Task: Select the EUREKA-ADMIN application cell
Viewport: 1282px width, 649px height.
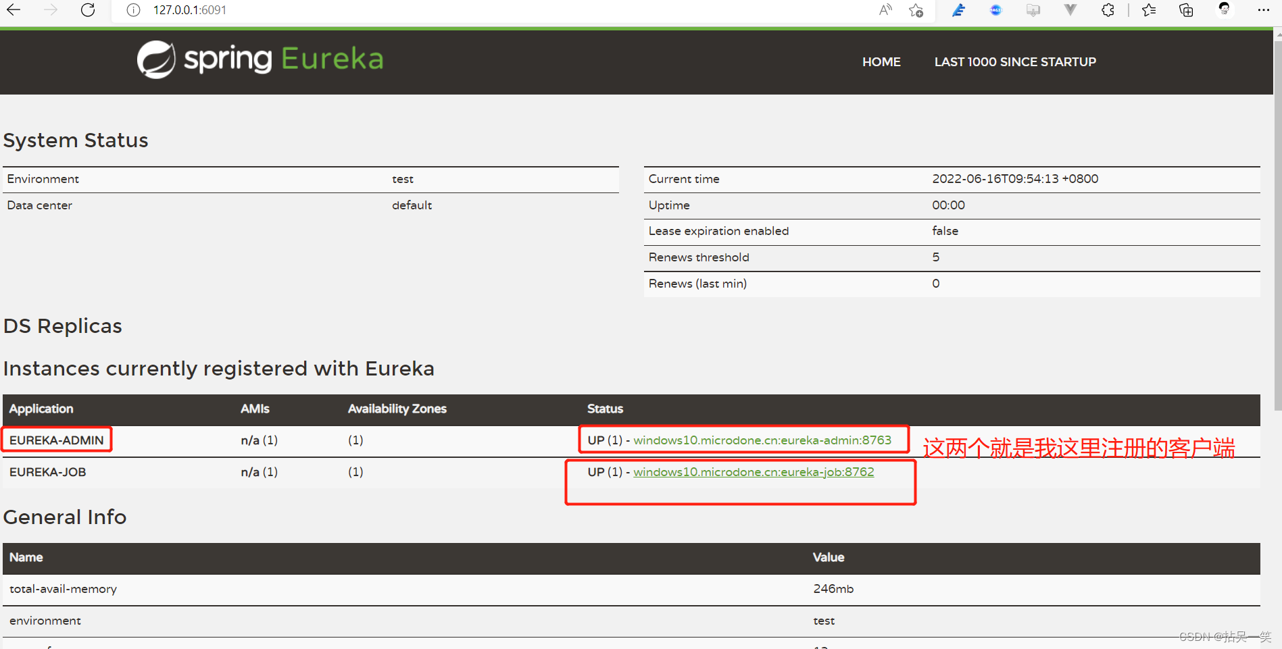Action: 57,440
